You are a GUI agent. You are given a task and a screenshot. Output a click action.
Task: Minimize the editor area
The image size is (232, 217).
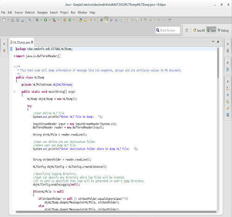[x=213, y=42]
